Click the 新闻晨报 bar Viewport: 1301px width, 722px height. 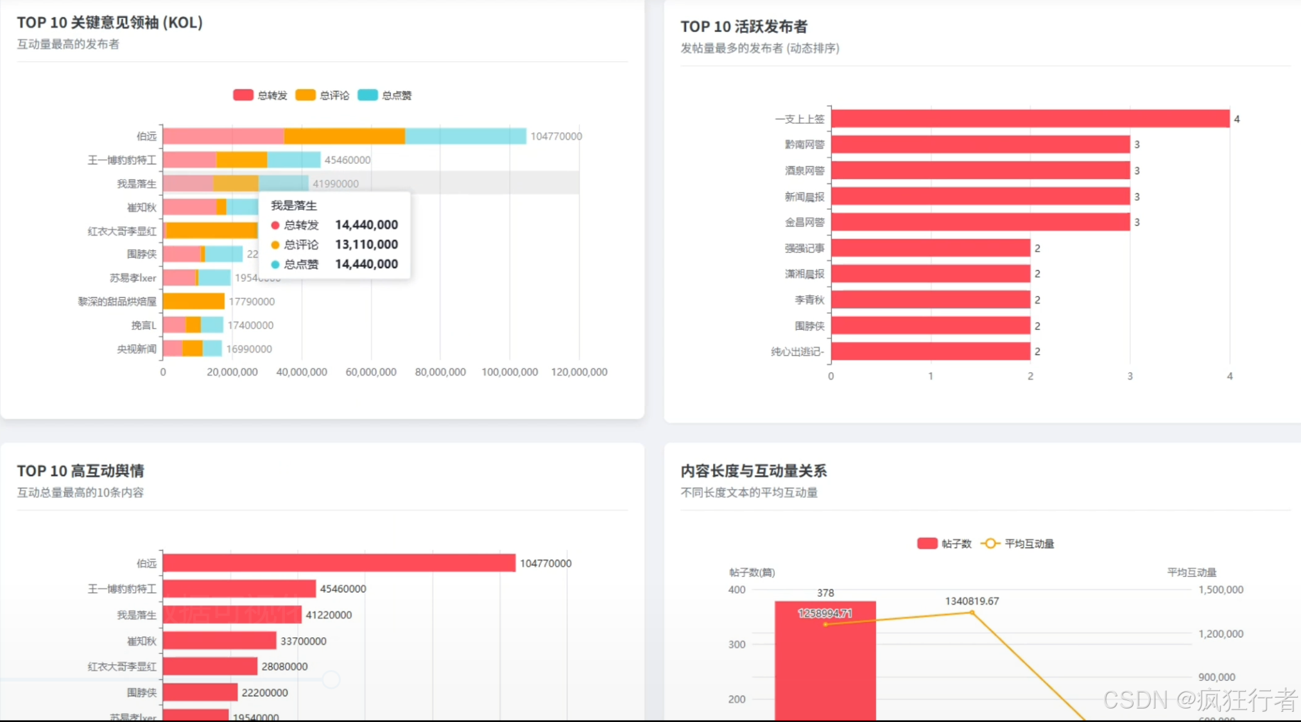(980, 196)
